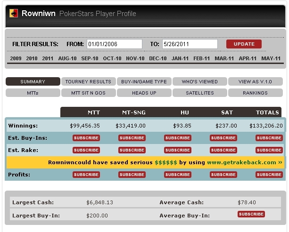Screen dimensions: 289x232
Task: Click MTT winnings value $99,456.35
Action: 85,126
